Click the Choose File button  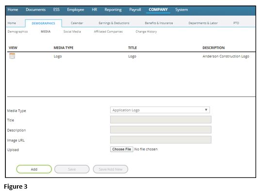[122, 149]
